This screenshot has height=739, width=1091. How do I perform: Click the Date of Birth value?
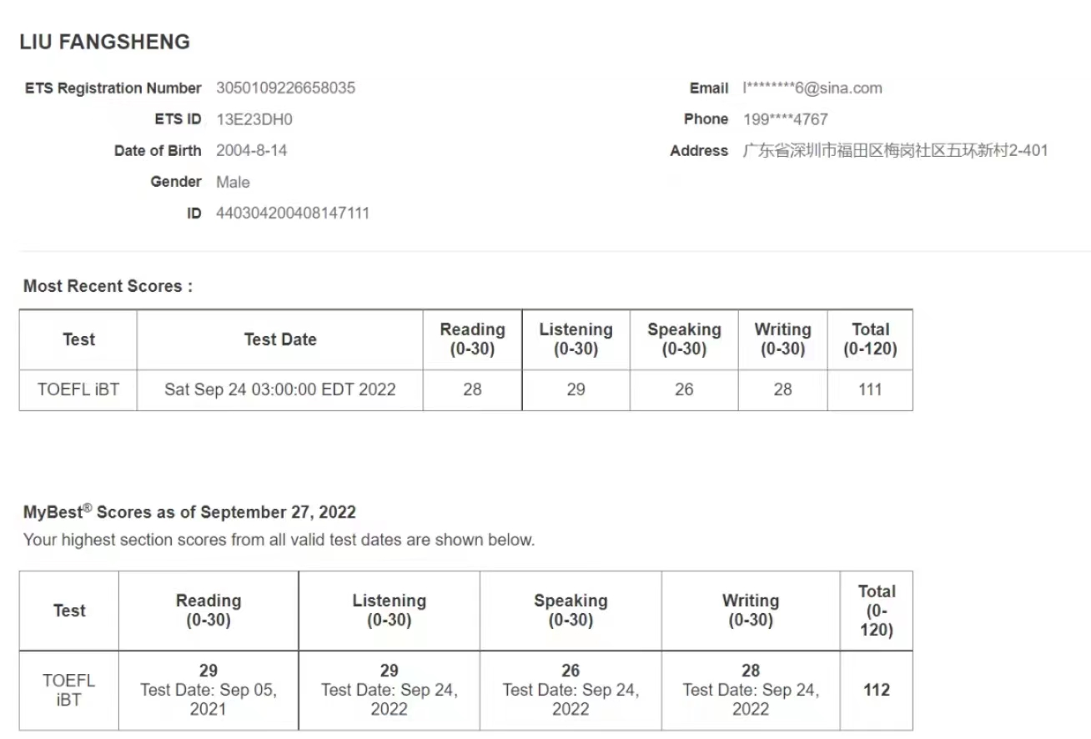click(x=251, y=151)
